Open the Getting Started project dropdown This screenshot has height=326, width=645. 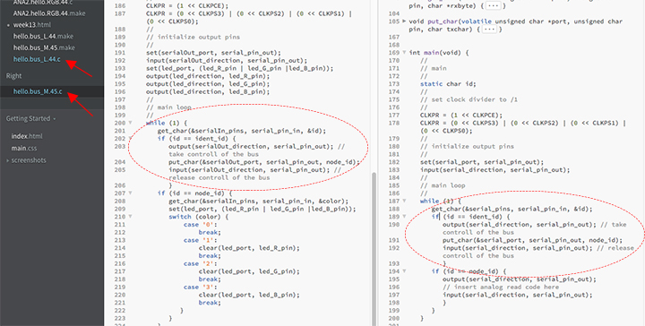(30, 119)
